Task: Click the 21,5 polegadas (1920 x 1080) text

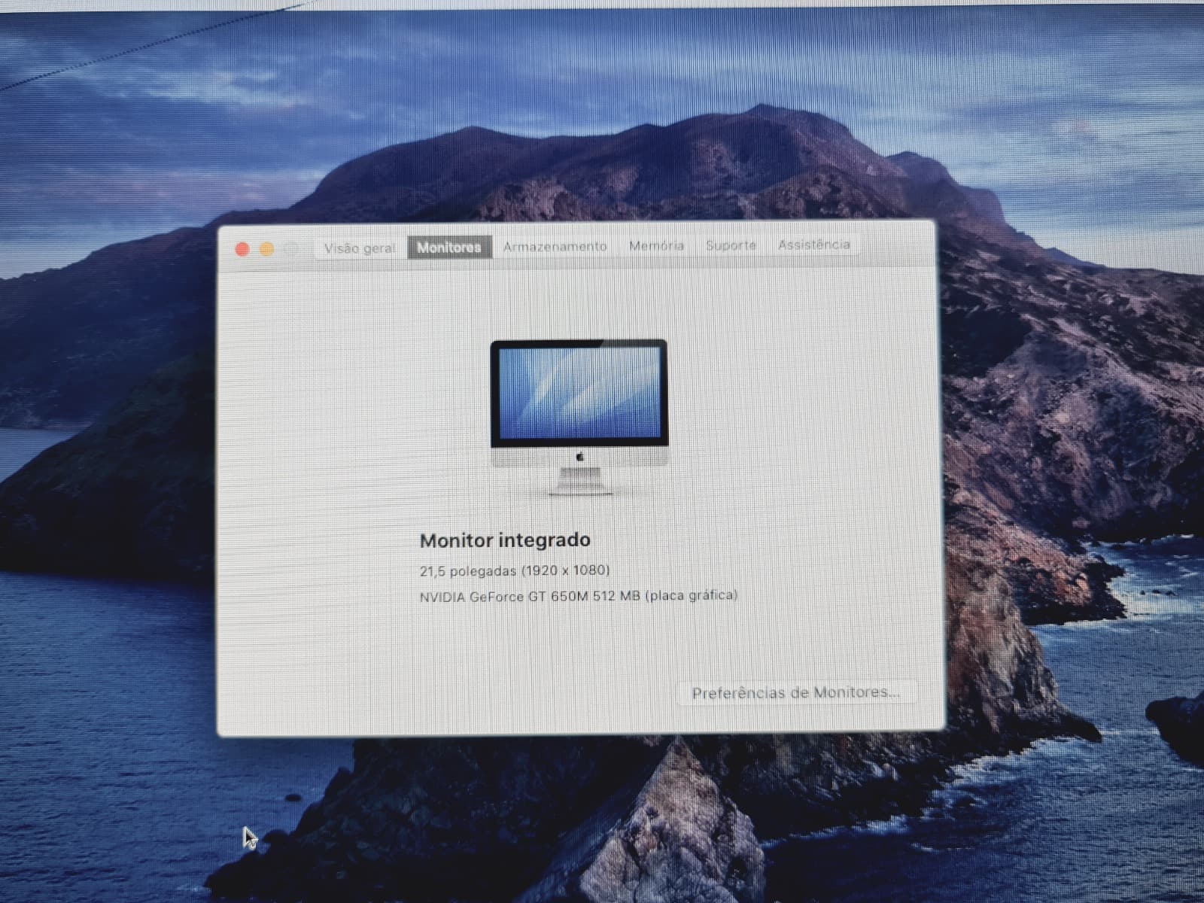Action: [x=515, y=570]
